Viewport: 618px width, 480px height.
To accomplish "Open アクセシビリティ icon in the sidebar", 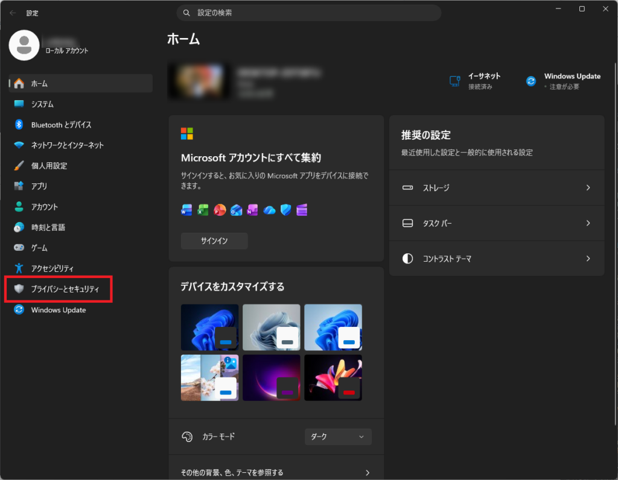I will coord(19,268).
